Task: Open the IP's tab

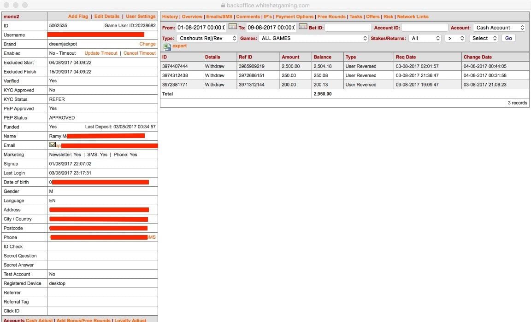Action: (x=268, y=17)
